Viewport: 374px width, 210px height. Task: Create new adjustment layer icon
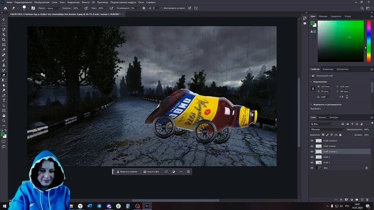(x=352, y=199)
